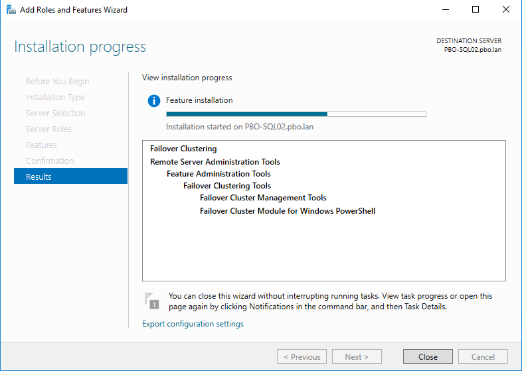This screenshot has height=371, width=522.
Task: Select the Before You Begin step
Action: pos(58,82)
